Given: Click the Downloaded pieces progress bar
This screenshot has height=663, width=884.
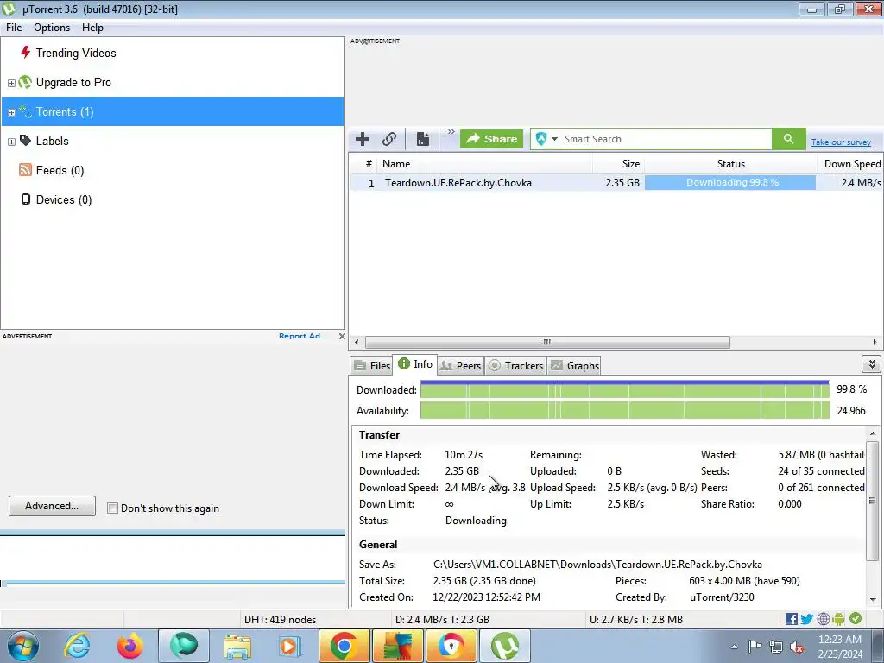Looking at the screenshot, I should point(625,389).
